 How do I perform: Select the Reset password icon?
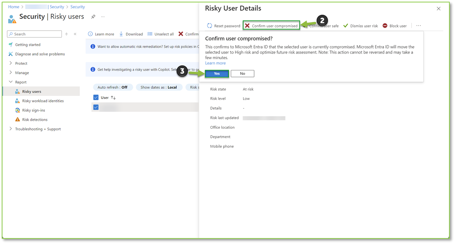(209, 25)
